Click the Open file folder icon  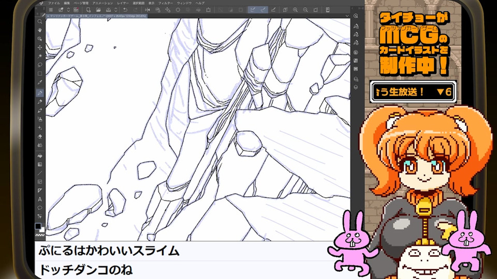pyautogui.click(x=98, y=10)
